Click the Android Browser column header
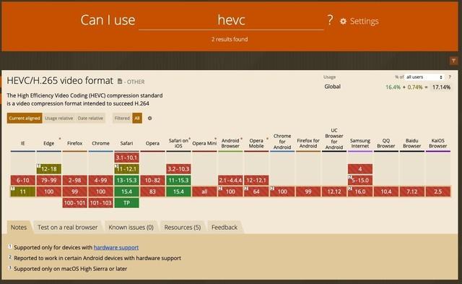Viewport: 462px width, 284px height. click(230, 143)
